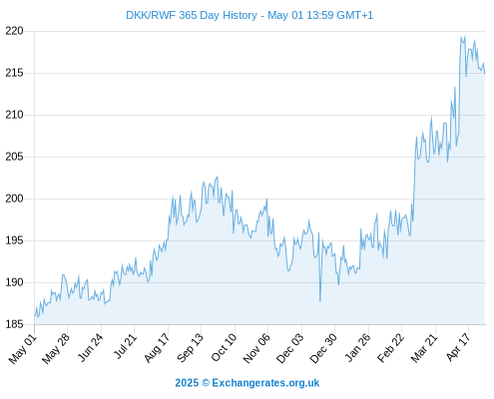
Task: Click the 200 y-axis value label
Action: tap(14, 199)
